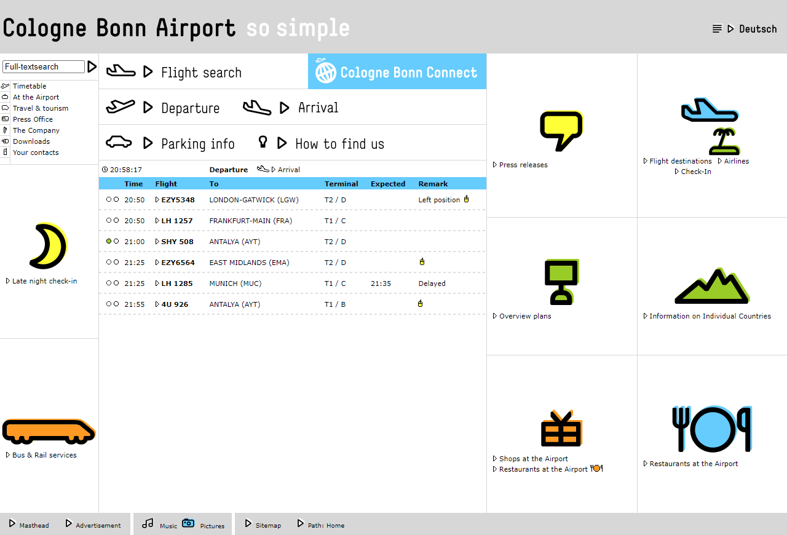Expand flight SHY 508 details

coord(157,242)
